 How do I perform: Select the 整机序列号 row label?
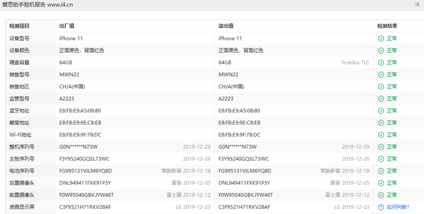[22, 147]
